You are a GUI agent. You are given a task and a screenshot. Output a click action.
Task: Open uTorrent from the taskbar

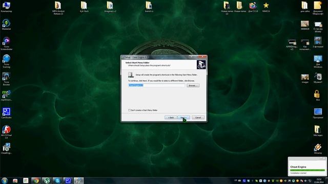[x=47, y=180]
